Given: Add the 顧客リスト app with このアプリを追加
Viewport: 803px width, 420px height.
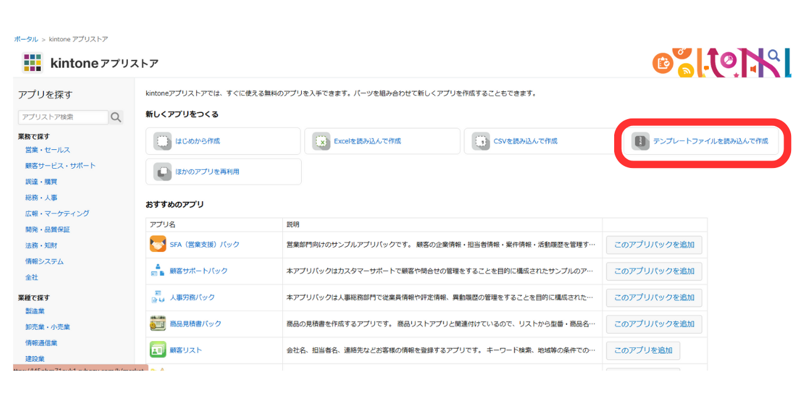Looking at the screenshot, I should pyautogui.click(x=643, y=350).
